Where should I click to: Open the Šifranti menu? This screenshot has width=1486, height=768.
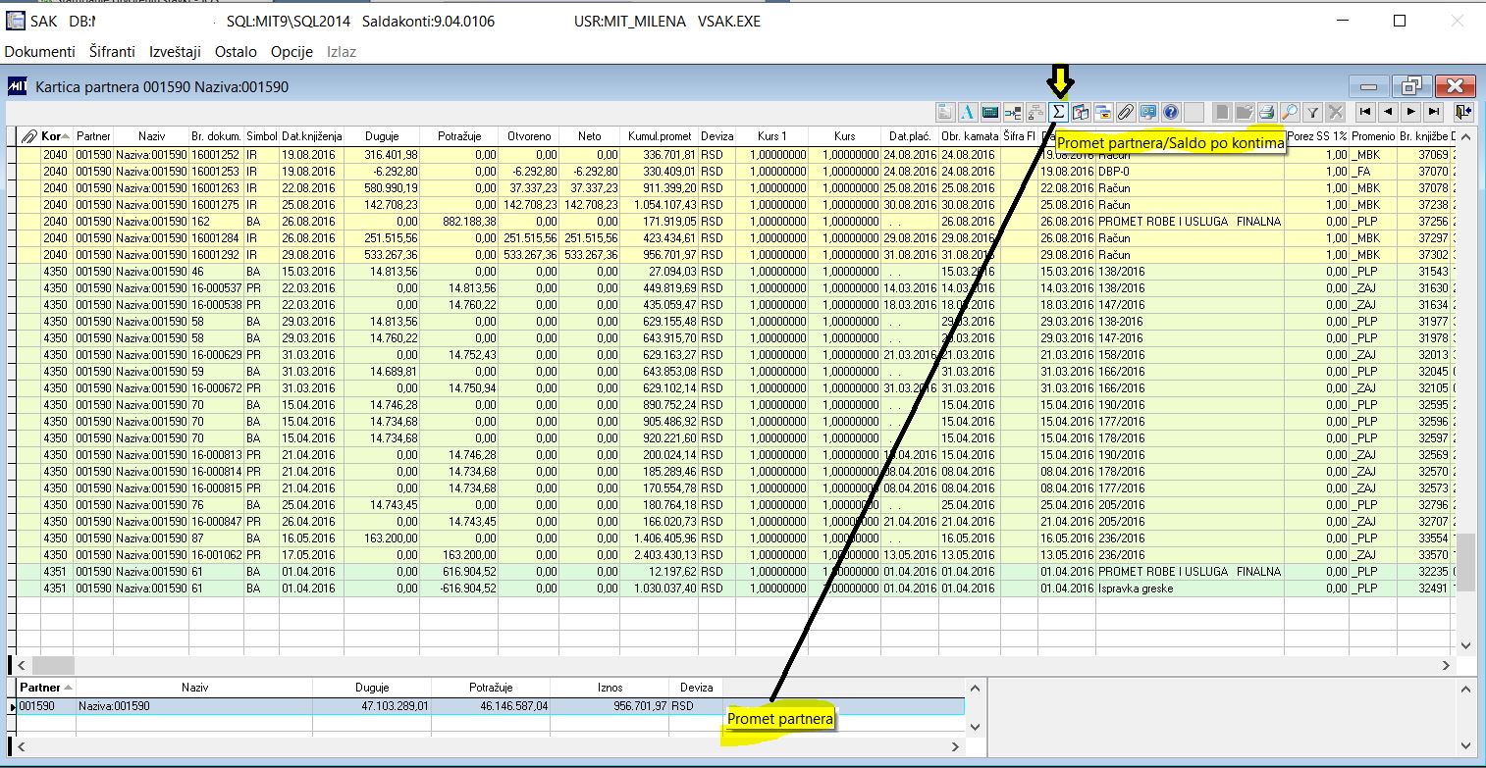(113, 52)
